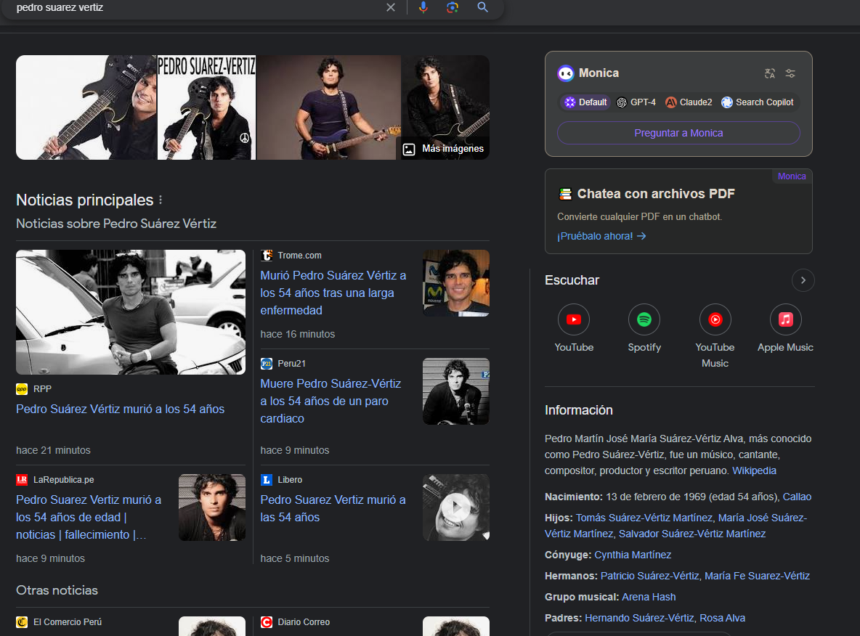Click the Libero source icon
Image resolution: width=860 pixels, height=636 pixels.
267,480
